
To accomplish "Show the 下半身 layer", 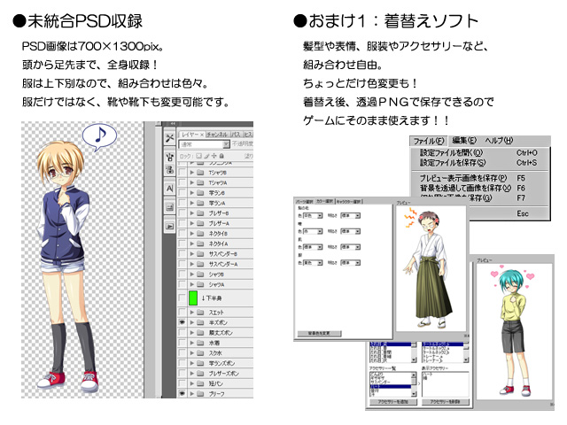I will [x=183, y=298].
